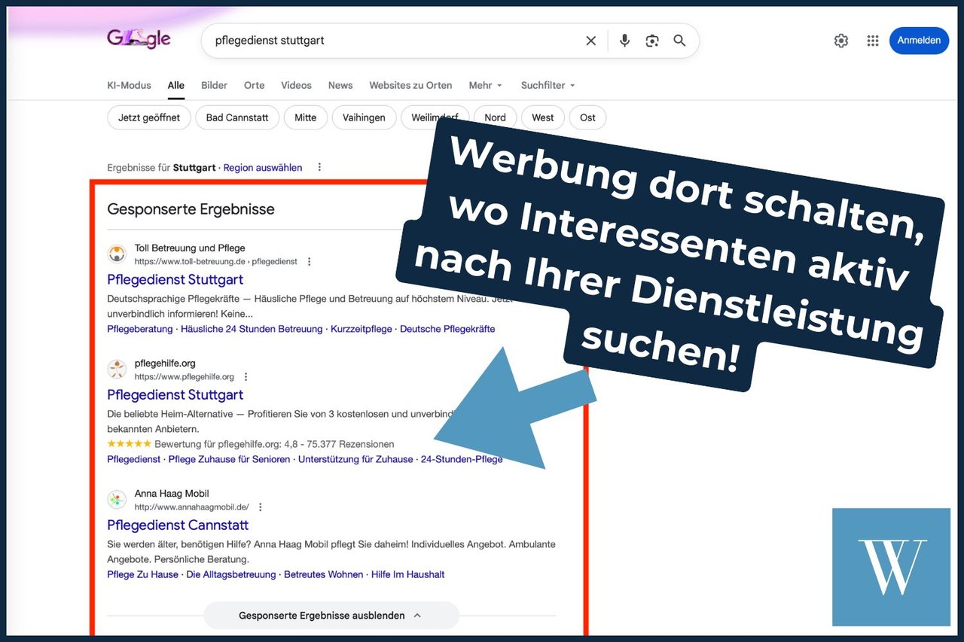Click the Toll Betreuung und Pflege favicon
This screenshot has height=642, width=964.
coord(117,254)
